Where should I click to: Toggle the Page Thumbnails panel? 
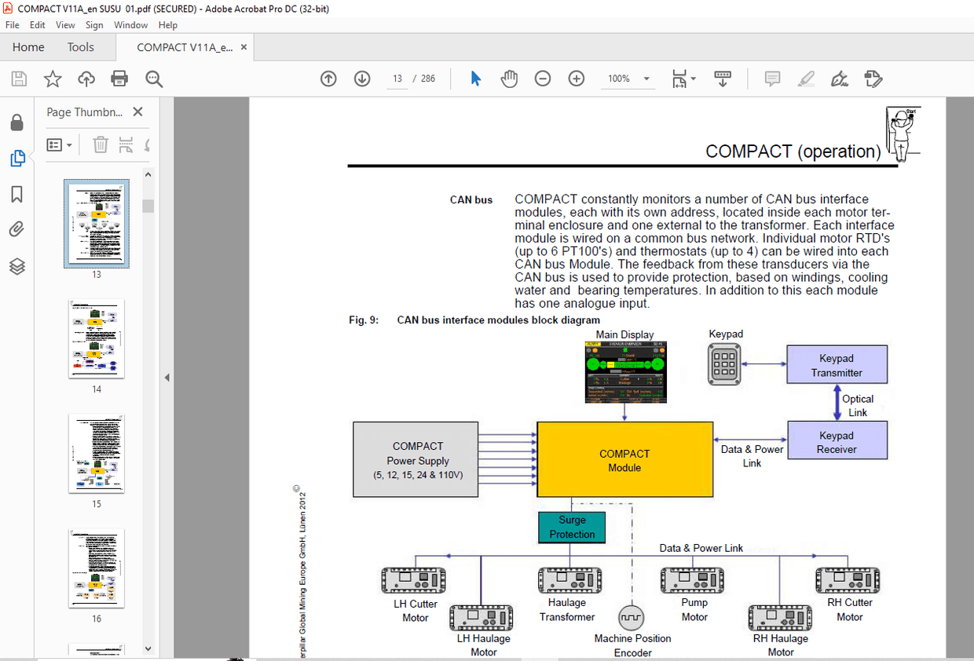coord(17,158)
